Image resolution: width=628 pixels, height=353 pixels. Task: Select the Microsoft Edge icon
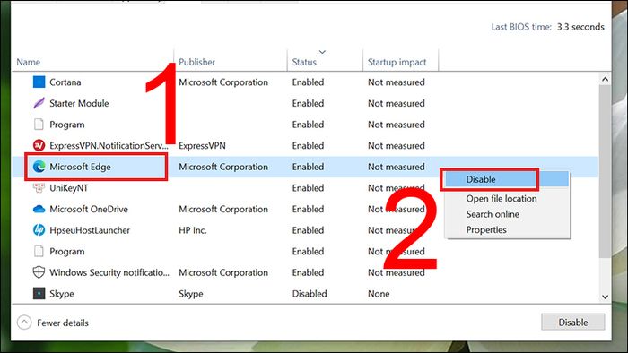(39, 167)
